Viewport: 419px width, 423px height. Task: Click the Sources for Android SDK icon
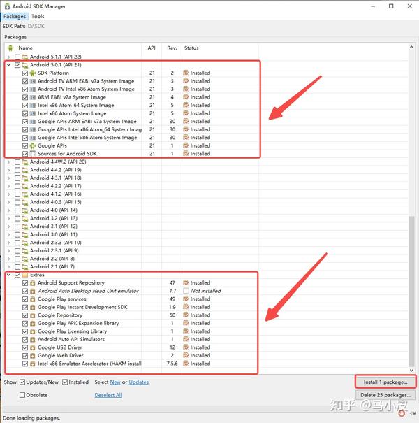33,154
